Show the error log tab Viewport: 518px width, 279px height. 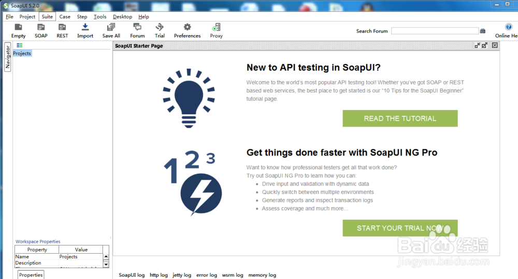click(207, 275)
